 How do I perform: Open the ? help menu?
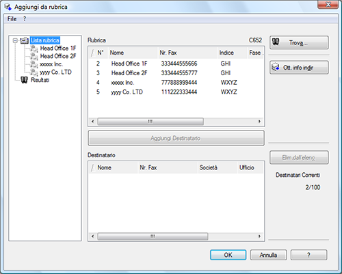pyautogui.click(x=25, y=19)
